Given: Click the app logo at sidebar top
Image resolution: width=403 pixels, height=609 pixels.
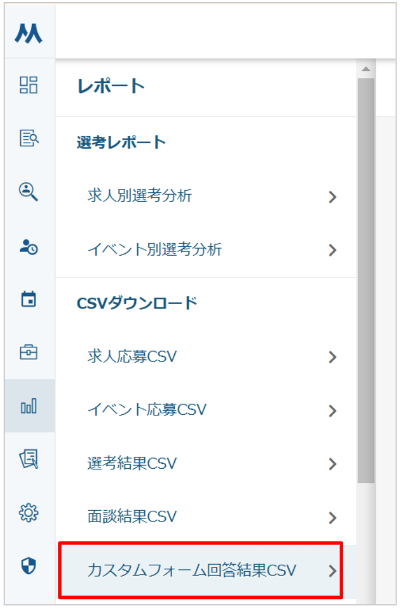Looking at the screenshot, I should 28,33.
